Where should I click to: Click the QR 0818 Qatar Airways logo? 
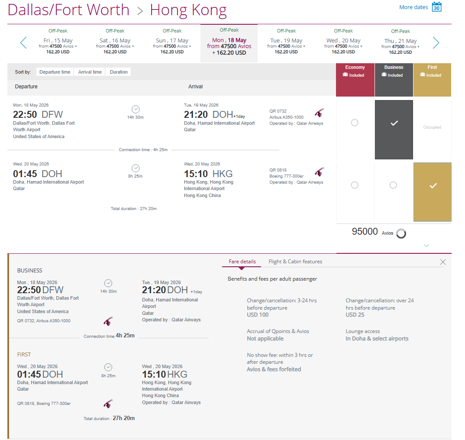pyautogui.click(x=320, y=172)
